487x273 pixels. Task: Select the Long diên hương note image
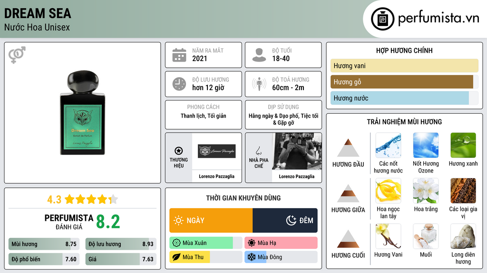coord(463,236)
